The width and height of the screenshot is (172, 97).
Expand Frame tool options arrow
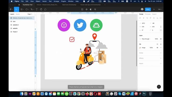click(x=23, y=10)
